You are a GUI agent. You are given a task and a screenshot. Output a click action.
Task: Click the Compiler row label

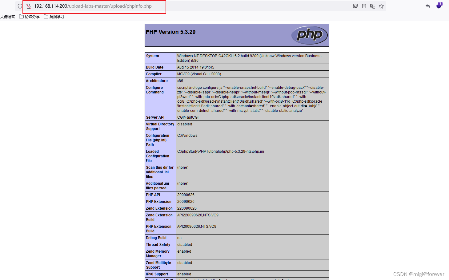(154, 74)
